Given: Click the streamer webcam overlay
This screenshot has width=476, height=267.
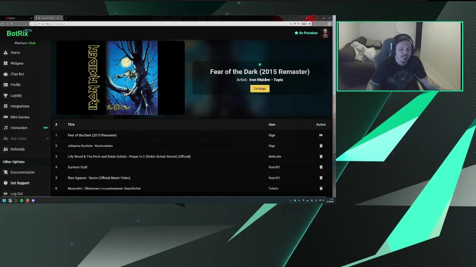Looking at the screenshot, I should click(x=400, y=56).
